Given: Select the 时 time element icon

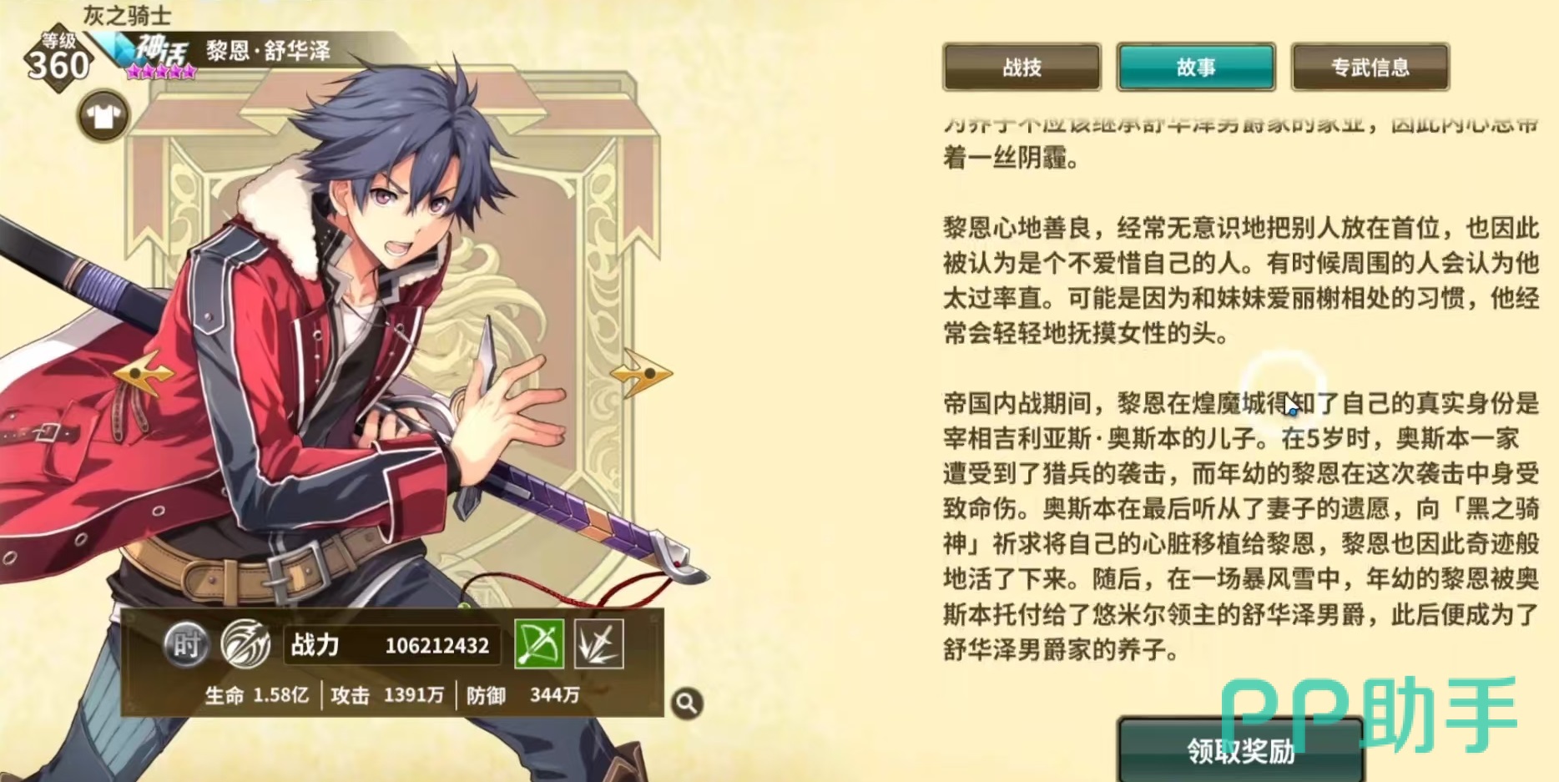Looking at the screenshot, I should click(185, 644).
